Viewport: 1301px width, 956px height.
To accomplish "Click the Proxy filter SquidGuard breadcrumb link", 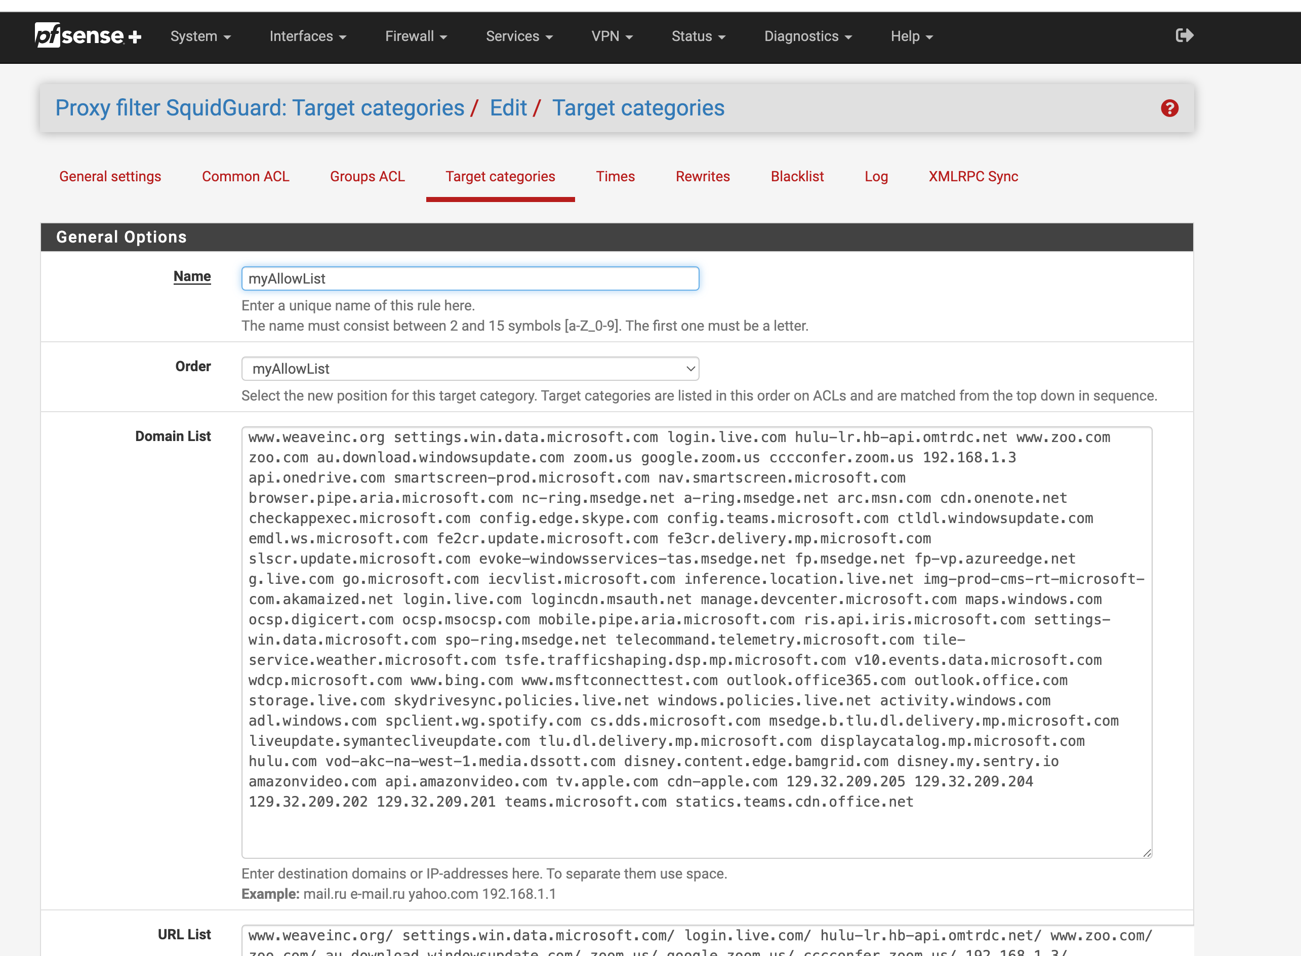I will [x=260, y=108].
